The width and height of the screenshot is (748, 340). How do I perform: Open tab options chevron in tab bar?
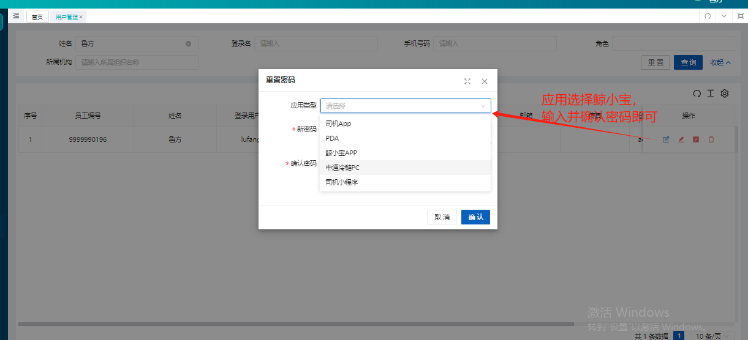pyautogui.click(x=724, y=17)
